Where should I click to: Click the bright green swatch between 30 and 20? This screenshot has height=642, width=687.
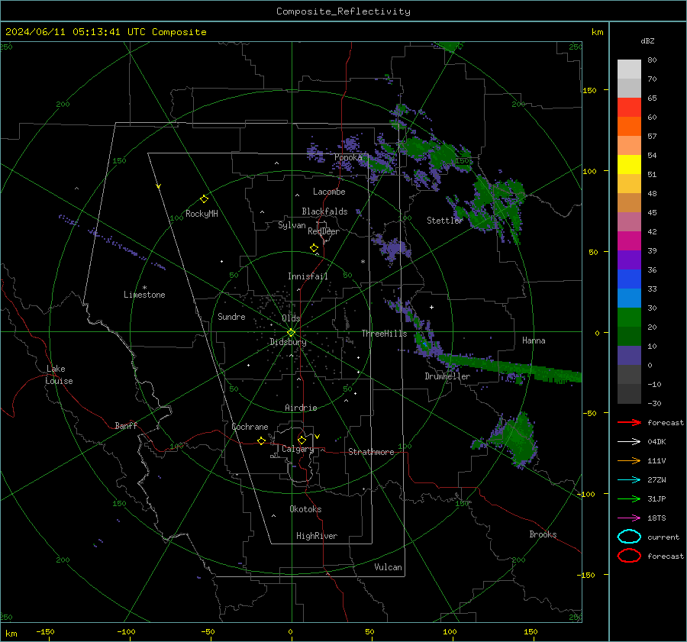(629, 318)
